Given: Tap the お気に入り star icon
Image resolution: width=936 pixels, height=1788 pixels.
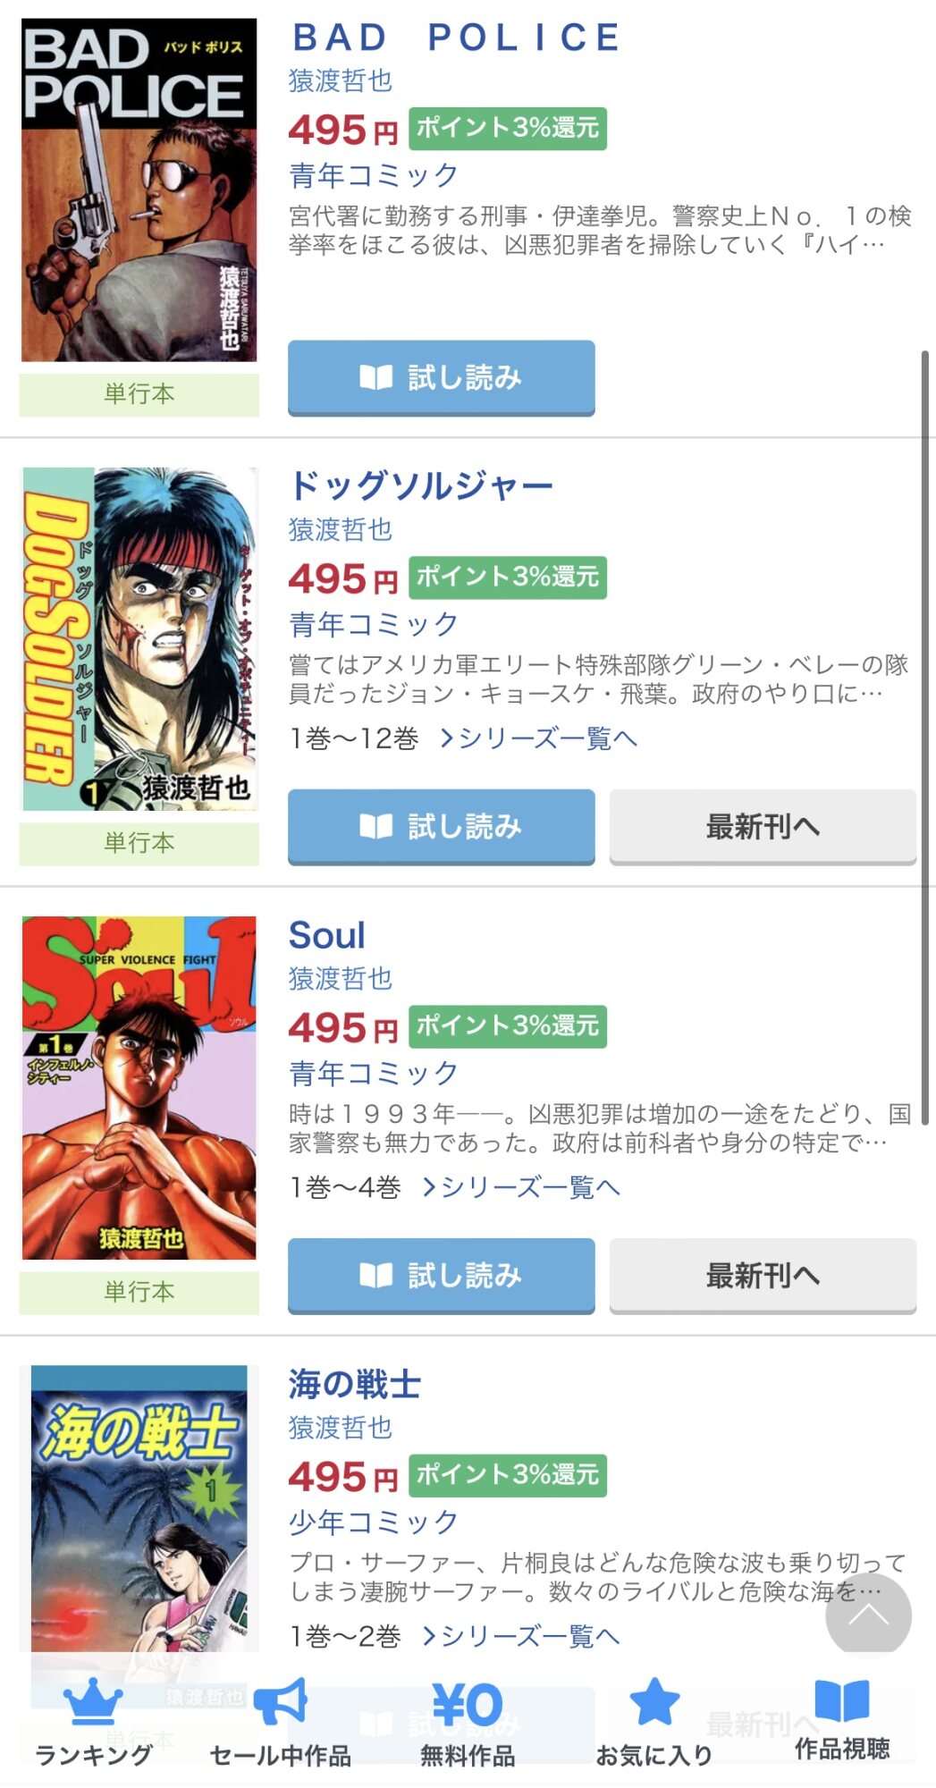Looking at the screenshot, I should pos(654,1701).
